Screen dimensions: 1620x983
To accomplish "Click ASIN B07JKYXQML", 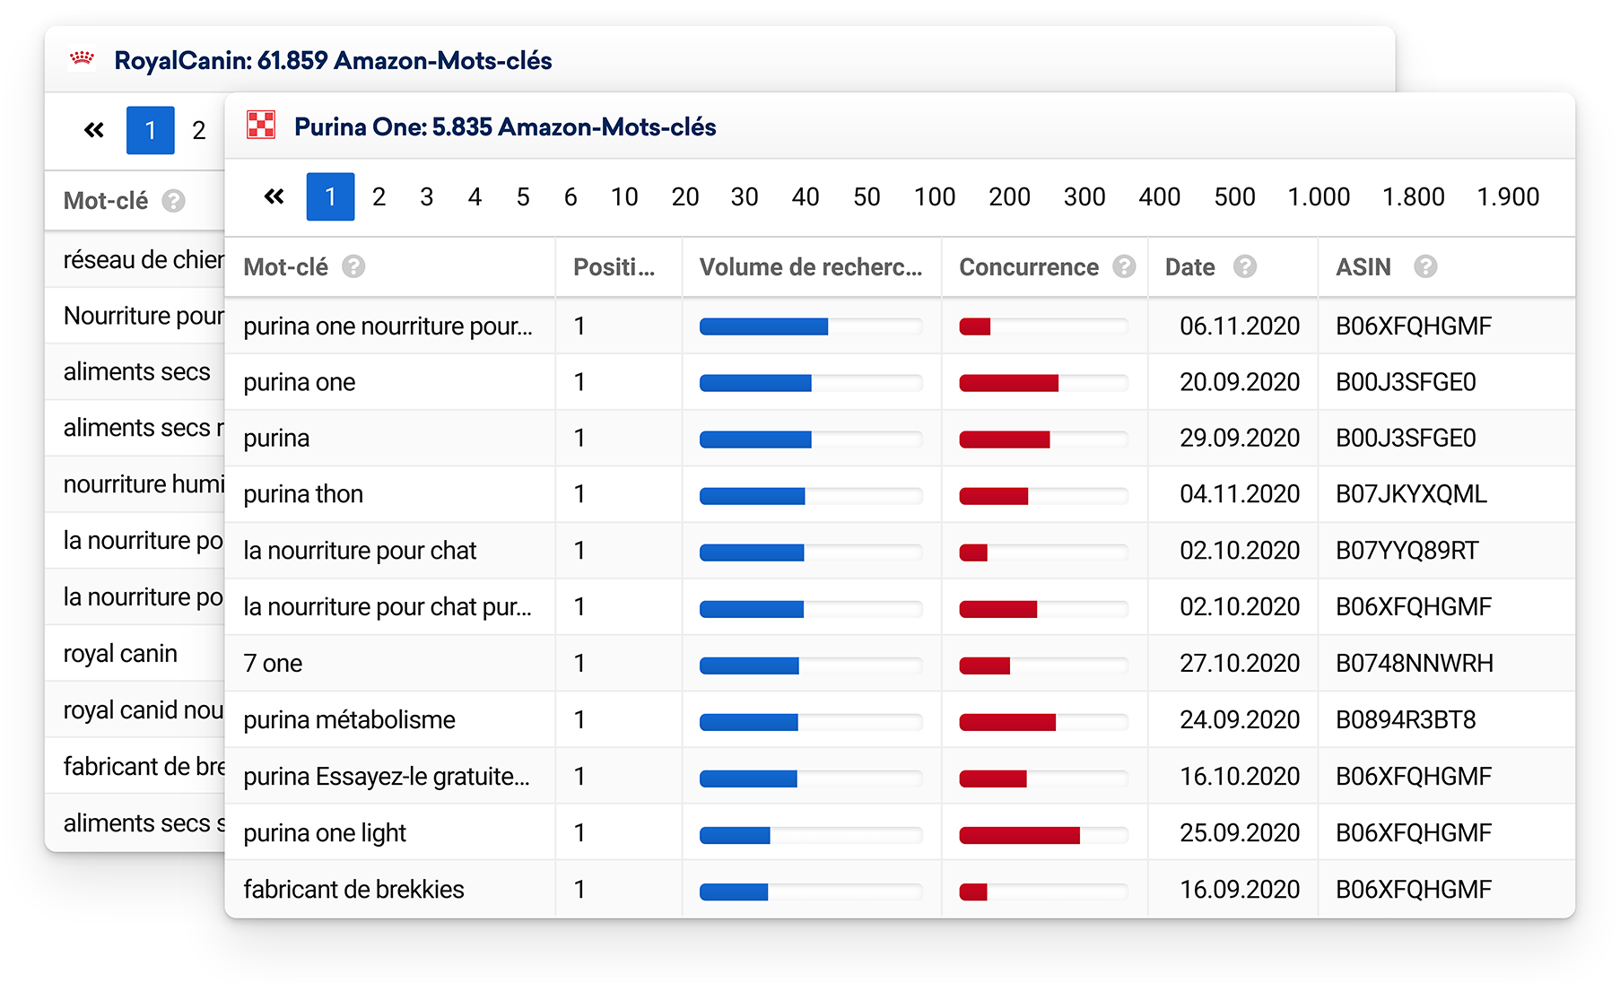I will pyautogui.click(x=1411, y=494).
